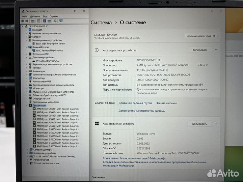Click the Камеры camera icon
The image size is (243, 182).
(x=30, y=68)
